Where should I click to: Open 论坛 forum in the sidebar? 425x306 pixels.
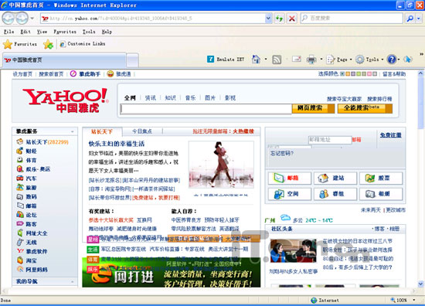coord(26,215)
